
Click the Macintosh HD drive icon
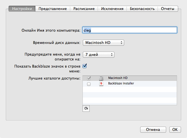[x=101, y=78]
